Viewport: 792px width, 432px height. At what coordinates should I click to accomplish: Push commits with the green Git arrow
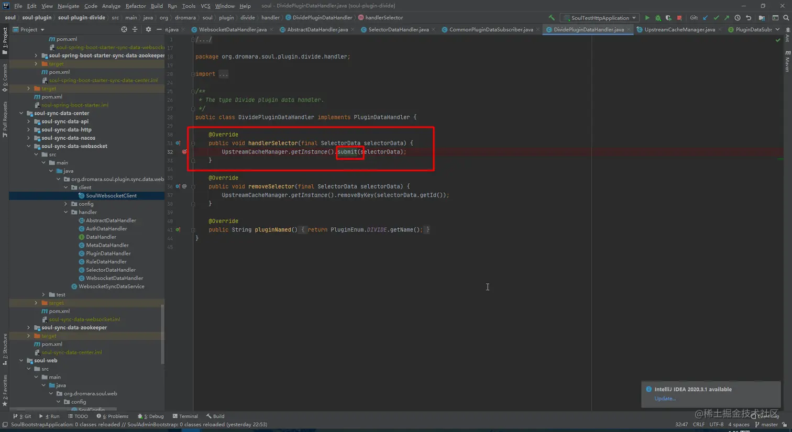[727, 18]
